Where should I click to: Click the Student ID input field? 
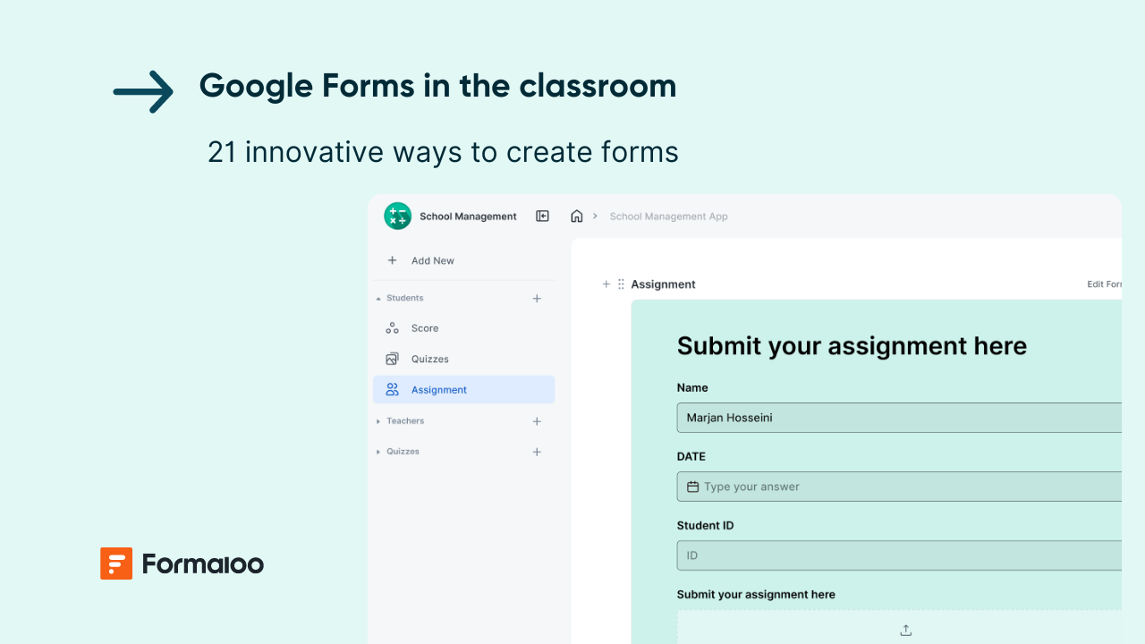899,555
